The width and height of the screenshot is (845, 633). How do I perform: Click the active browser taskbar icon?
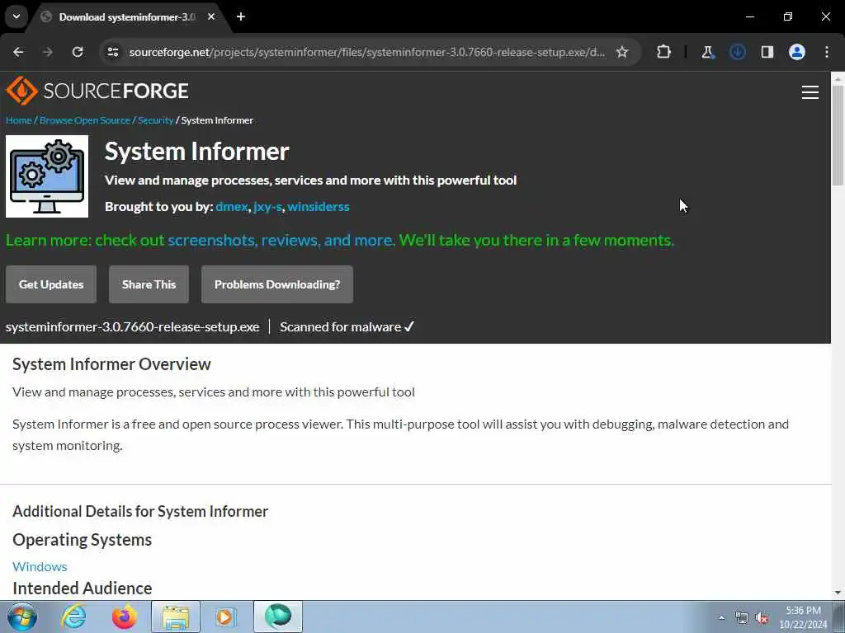click(278, 617)
